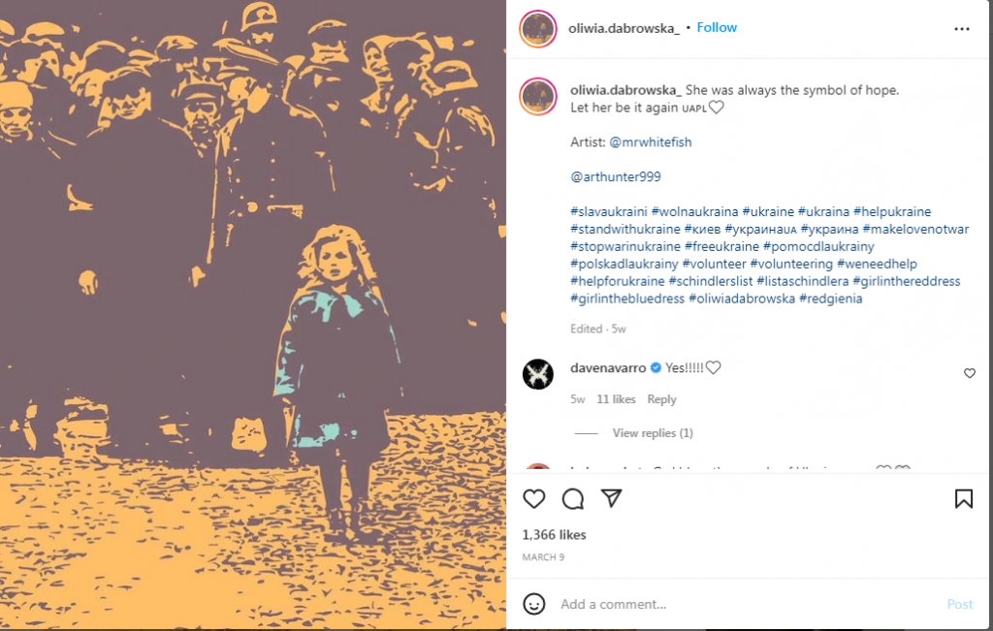Click the Add a comment field

tap(748, 604)
